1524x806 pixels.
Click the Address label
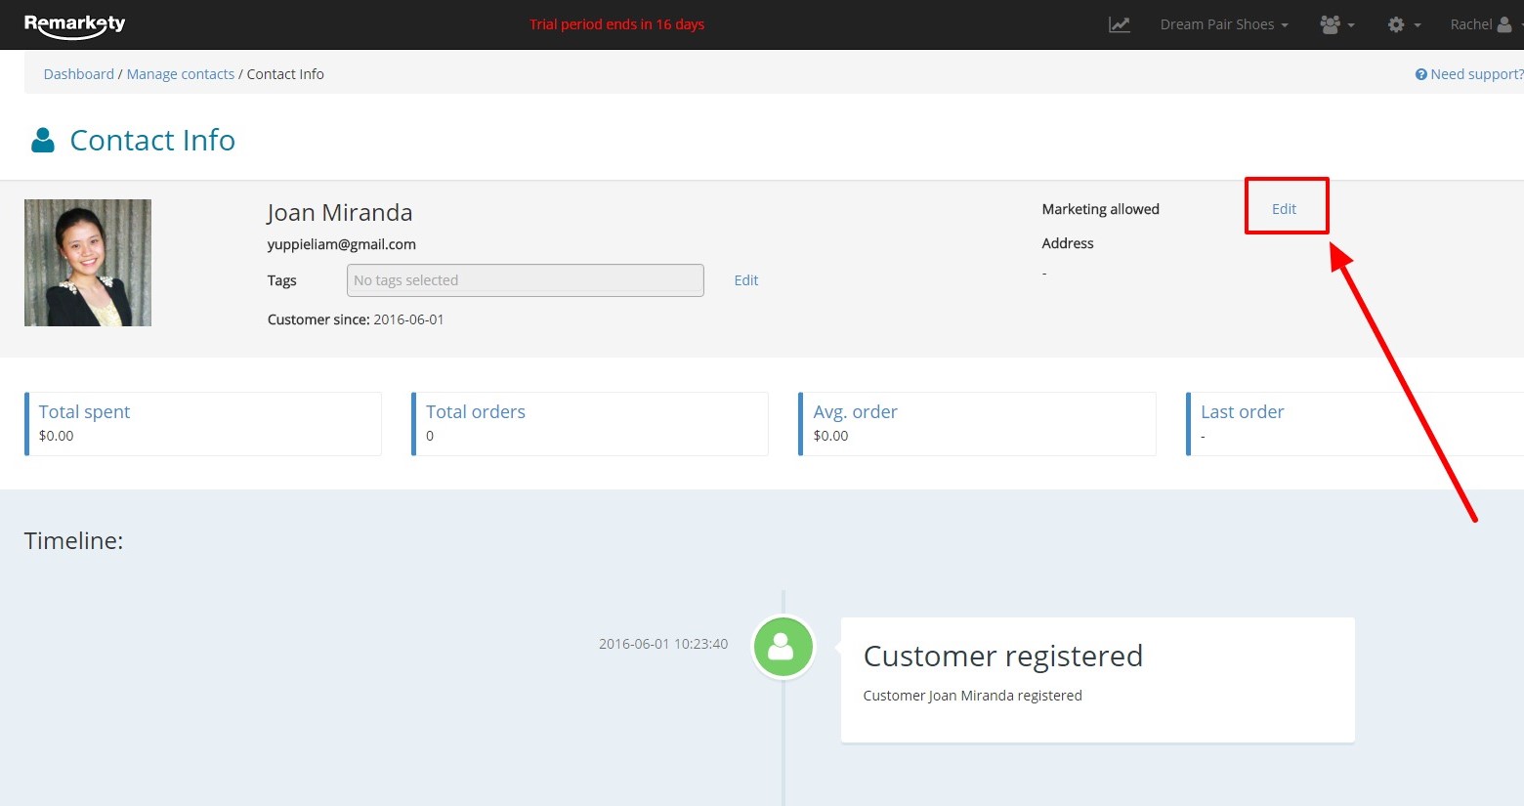1068,243
